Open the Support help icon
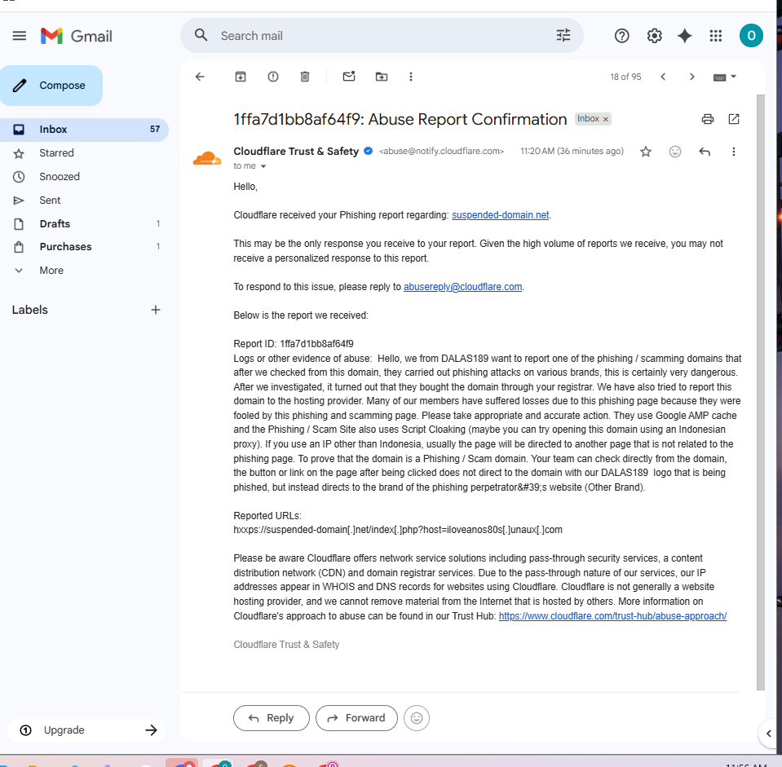 621,36
